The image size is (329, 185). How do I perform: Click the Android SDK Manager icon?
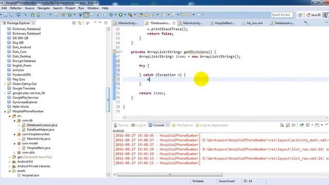[x=32, y=15]
